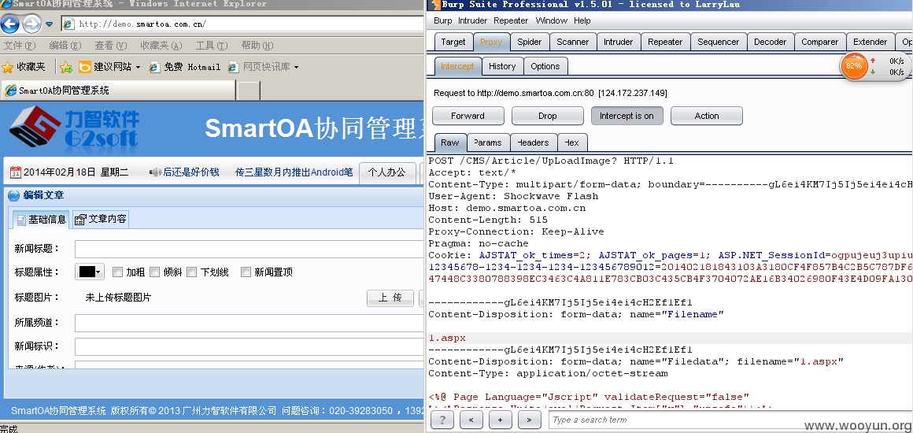This screenshot has height=433, width=913.
Task: Enable the 倾斜 italic checkbox
Action: pos(154,272)
